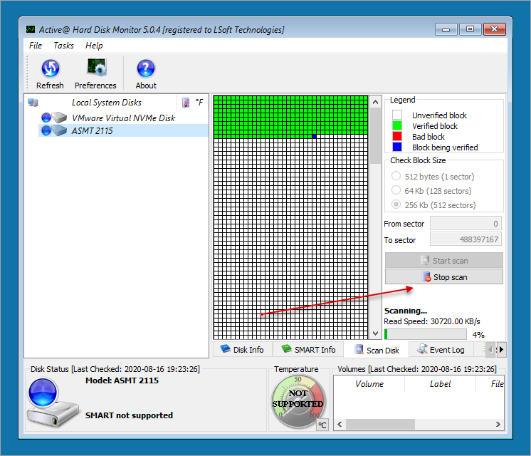Click the Stop scan button's red icon
This screenshot has width=531, height=456.
click(426, 277)
